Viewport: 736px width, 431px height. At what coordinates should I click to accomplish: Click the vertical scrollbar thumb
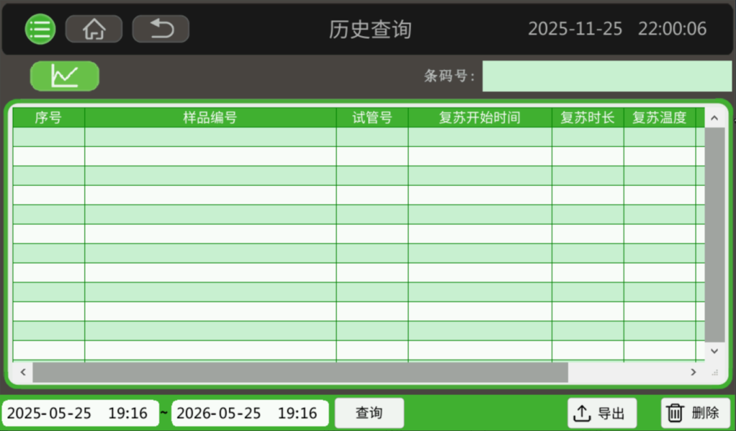tap(714, 235)
